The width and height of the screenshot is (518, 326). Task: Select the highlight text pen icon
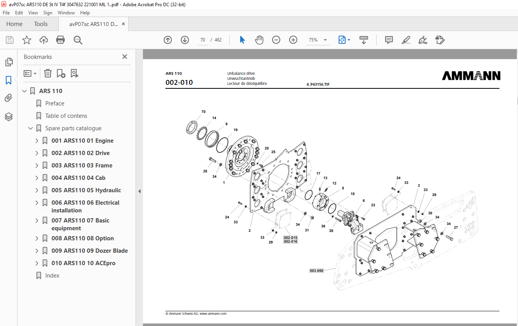406,40
